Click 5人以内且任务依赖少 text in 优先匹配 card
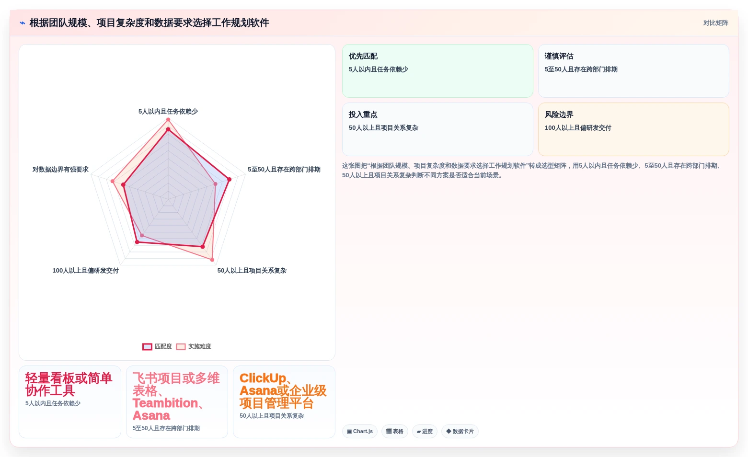Image resolution: width=748 pixels, height=457 pixels. coord(379,69)
